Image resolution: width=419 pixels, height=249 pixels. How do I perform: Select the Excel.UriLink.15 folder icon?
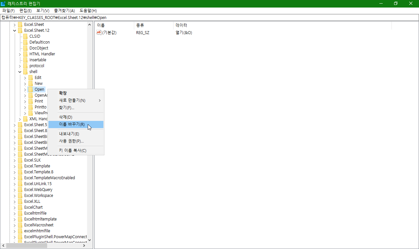click(x=20, y=184)
